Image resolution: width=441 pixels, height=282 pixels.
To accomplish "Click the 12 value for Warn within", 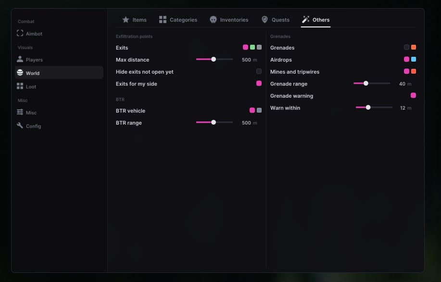I will coord(403,108).
